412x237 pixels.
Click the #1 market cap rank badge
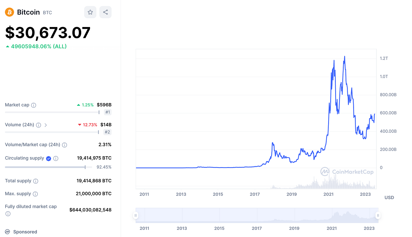pos(108,112)
